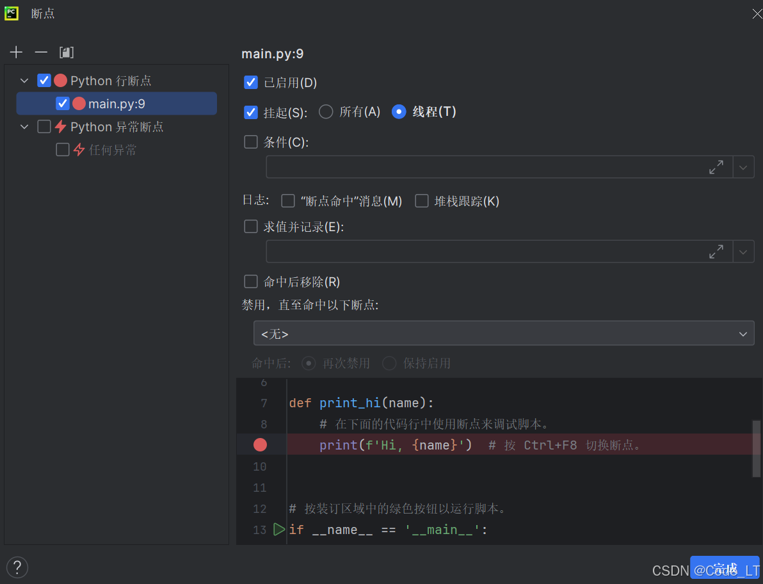763x584 pixels.
Task: Click the group breakpoints toolbar icon
Action: pyautogui.click(x=67, y=52)
